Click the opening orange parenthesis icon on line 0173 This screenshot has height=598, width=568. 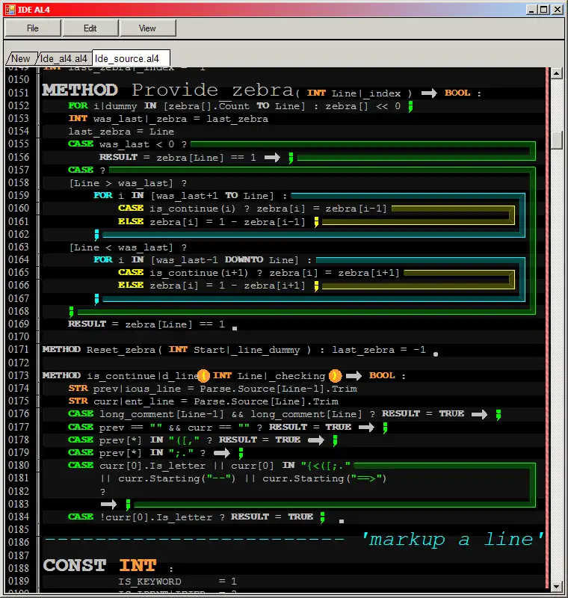(x=203, y=375)
